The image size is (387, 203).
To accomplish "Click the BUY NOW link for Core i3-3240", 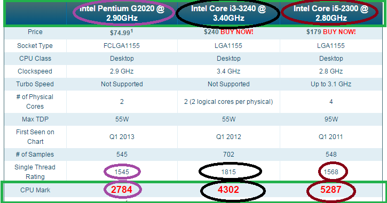I will point(236,32).
